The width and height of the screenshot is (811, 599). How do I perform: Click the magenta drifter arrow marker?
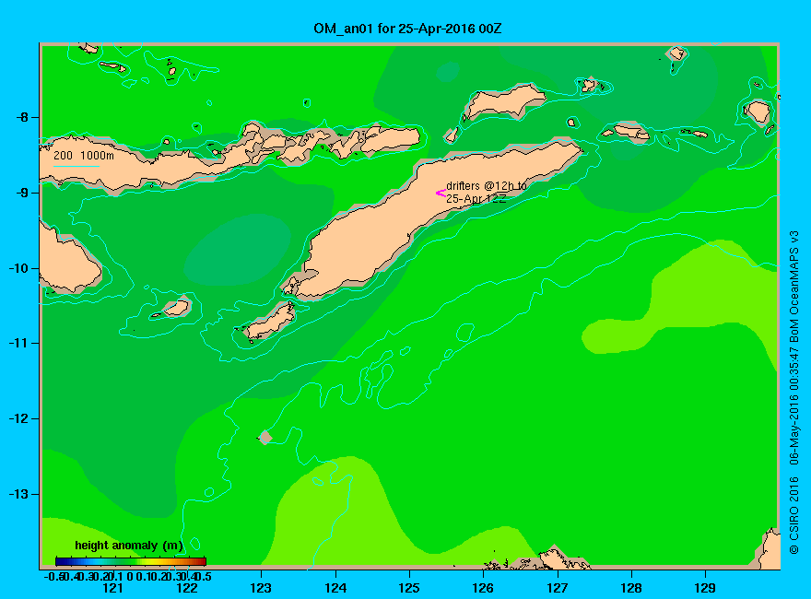(x=441, y=193)
